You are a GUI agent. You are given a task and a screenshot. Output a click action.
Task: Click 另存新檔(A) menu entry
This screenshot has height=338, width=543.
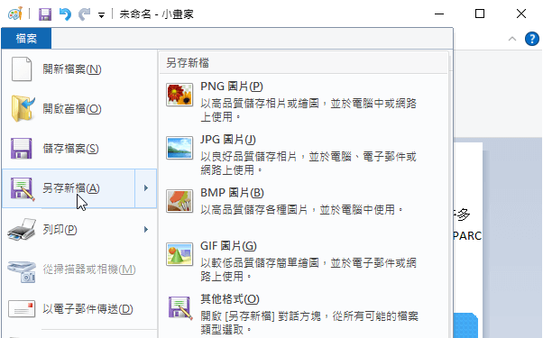69,188
